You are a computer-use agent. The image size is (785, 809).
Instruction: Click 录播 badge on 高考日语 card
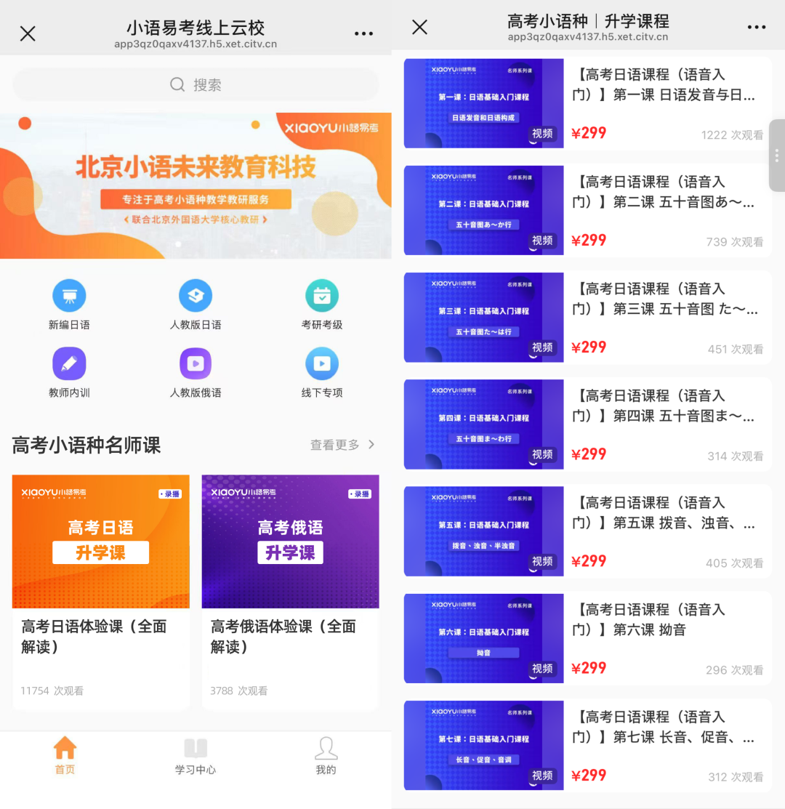pyautogui.click(x=169, y=494)
